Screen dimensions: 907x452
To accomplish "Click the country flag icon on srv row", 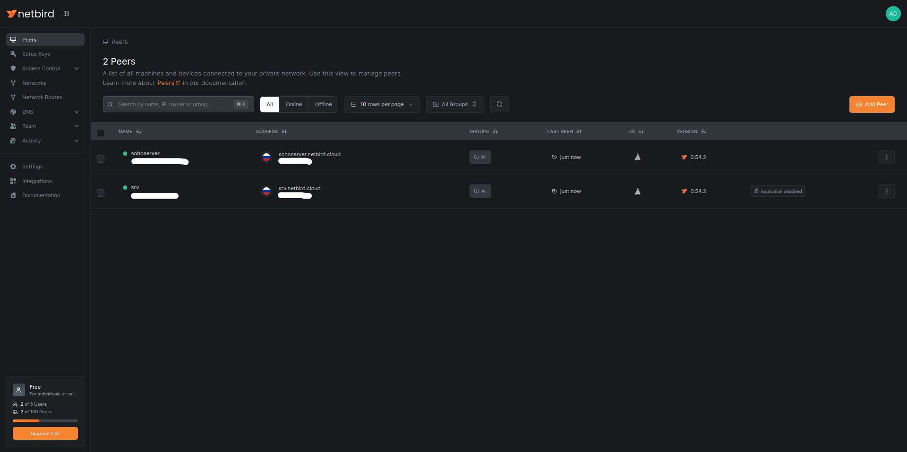I will point(266,192).
